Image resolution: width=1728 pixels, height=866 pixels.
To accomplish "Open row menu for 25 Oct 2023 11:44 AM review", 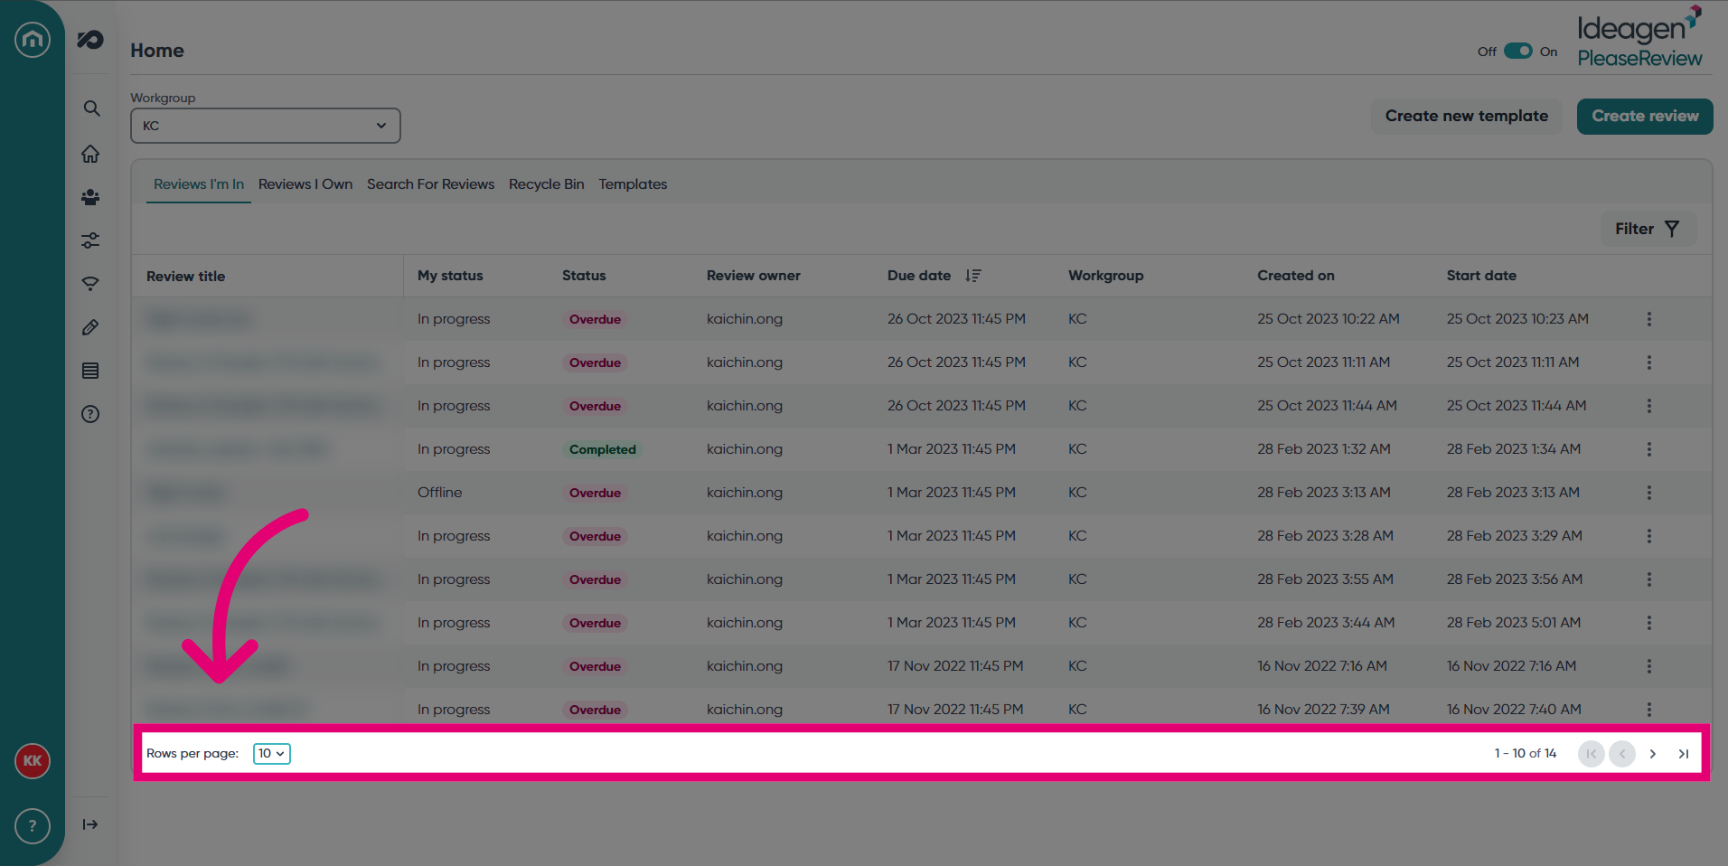I will [x=1649, y=406].
